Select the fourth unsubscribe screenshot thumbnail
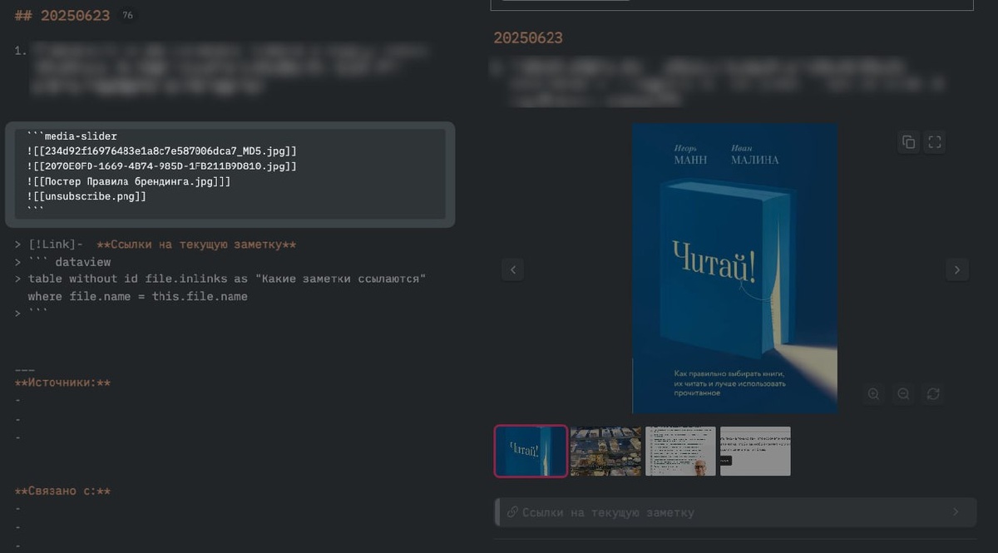 tap(755, 451)
